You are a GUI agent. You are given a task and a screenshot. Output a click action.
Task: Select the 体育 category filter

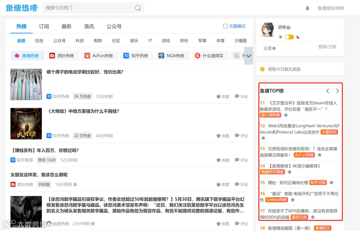pyautogui.click(x=220, y=41)
